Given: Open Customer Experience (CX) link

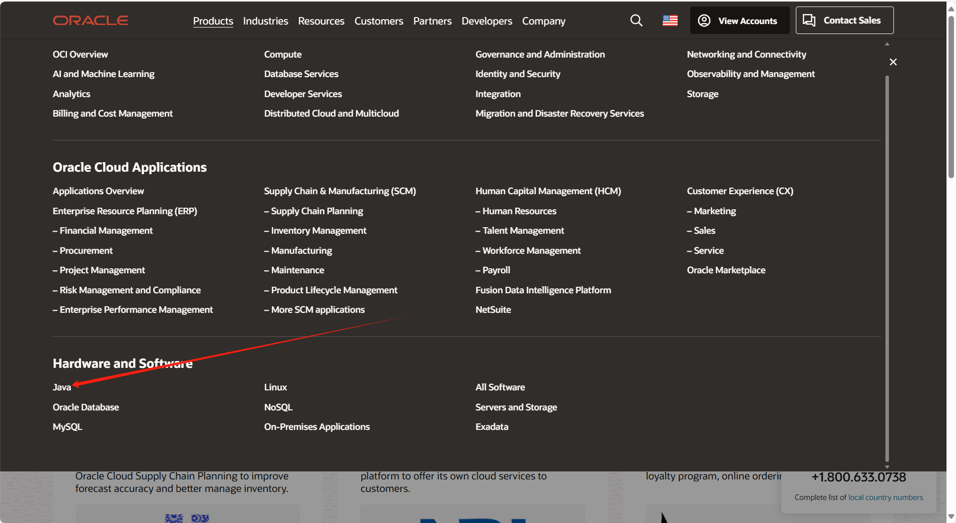Looking at the screenshot, I should click(x=740, y=191).
